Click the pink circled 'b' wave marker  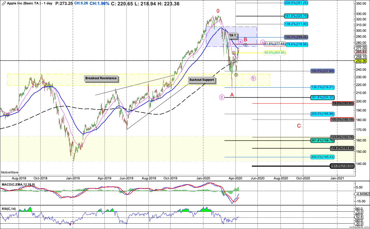253,78
